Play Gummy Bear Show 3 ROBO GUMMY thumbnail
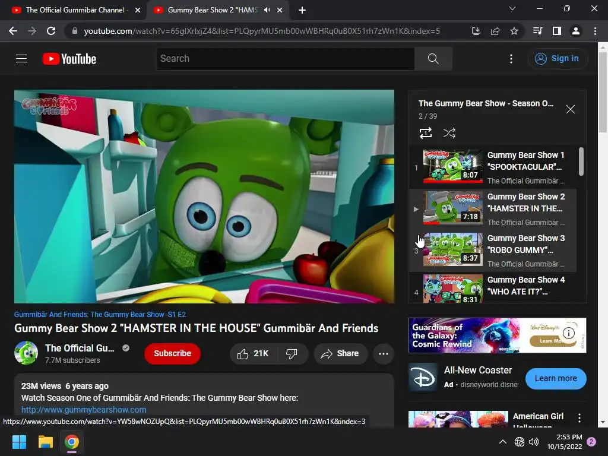608x456 pixels. point(453,249)
